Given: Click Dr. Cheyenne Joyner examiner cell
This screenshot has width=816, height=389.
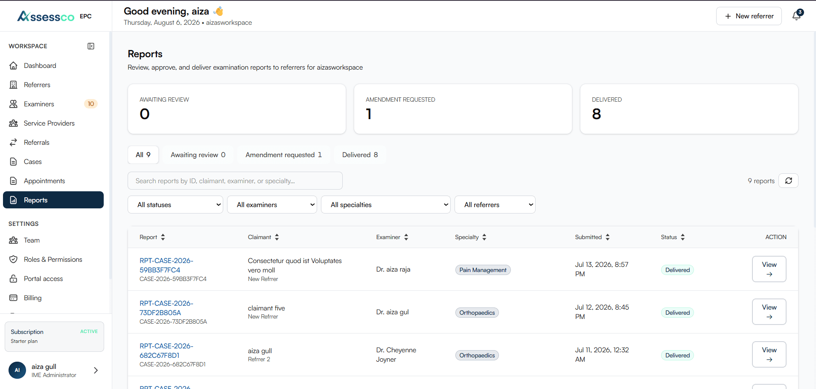Looking at the screenshot, I should (x=396, y=354).
